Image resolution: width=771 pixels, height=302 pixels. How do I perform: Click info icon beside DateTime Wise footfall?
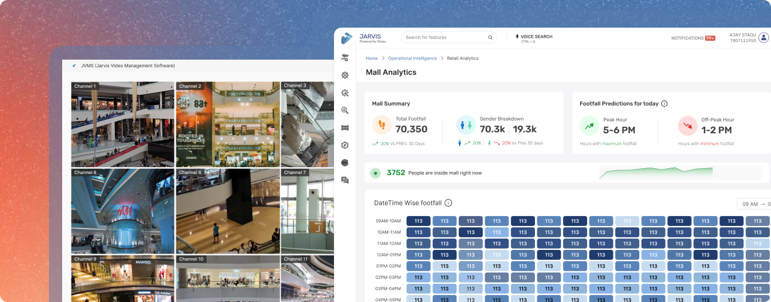[448, 203]
